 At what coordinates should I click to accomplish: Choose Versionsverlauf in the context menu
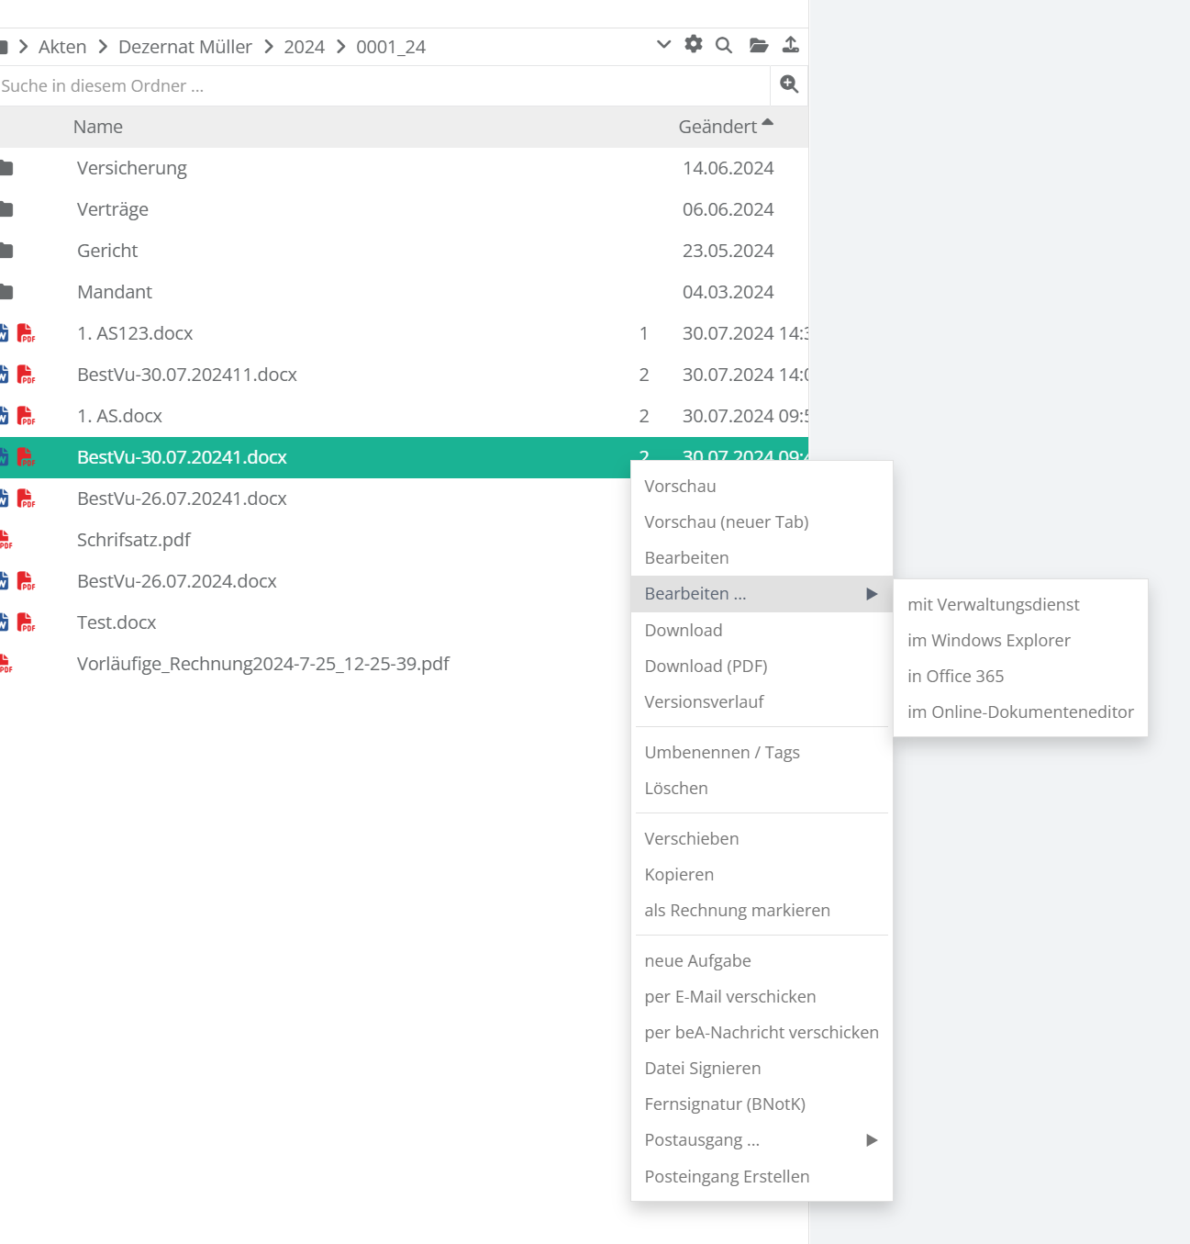click(x=704, y=702)
